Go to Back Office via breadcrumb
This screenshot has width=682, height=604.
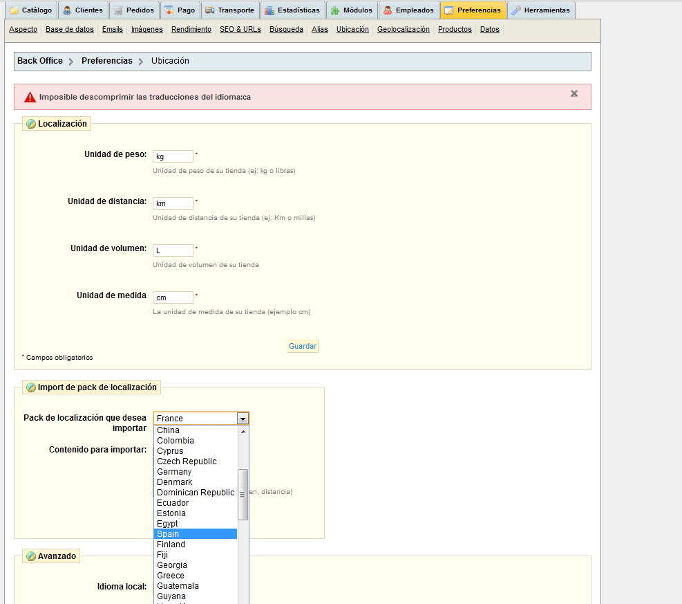point(40,61)
